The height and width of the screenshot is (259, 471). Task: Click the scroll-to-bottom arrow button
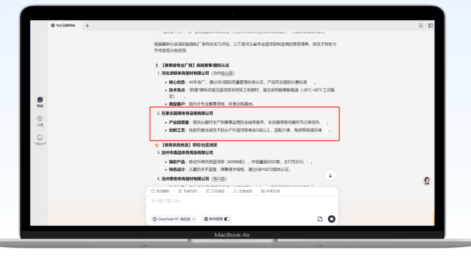[x=329, y=176]
